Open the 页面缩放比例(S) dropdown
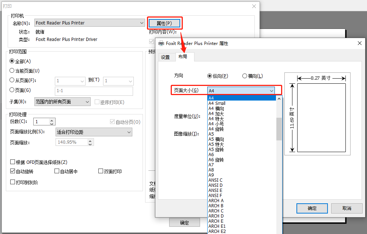The width and height of the screenshot is (367, 234). tap(94, 131)
